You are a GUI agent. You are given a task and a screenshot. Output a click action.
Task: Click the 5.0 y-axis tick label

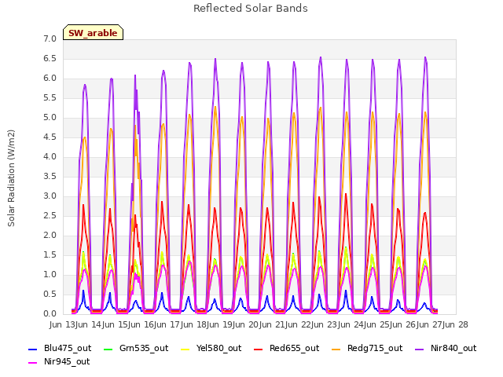pos(50,117)
